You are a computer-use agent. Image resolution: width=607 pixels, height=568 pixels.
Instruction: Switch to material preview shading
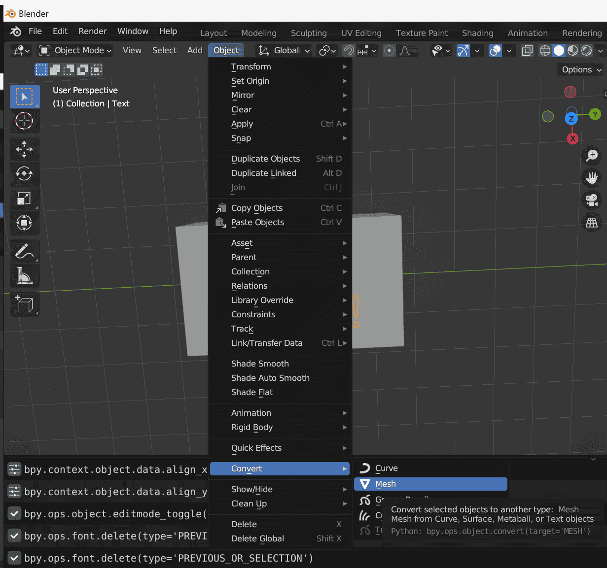point(572,50)
